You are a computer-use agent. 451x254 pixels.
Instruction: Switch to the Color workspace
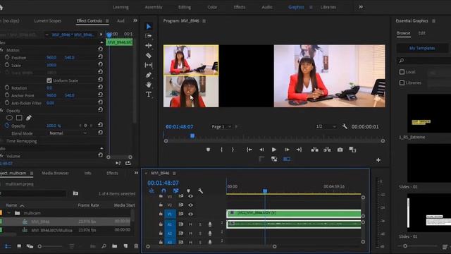pyautogui.click(x=212, y=7)
